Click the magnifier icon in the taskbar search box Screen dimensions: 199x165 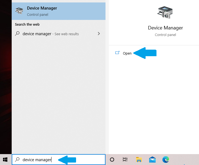click(17, 160)
